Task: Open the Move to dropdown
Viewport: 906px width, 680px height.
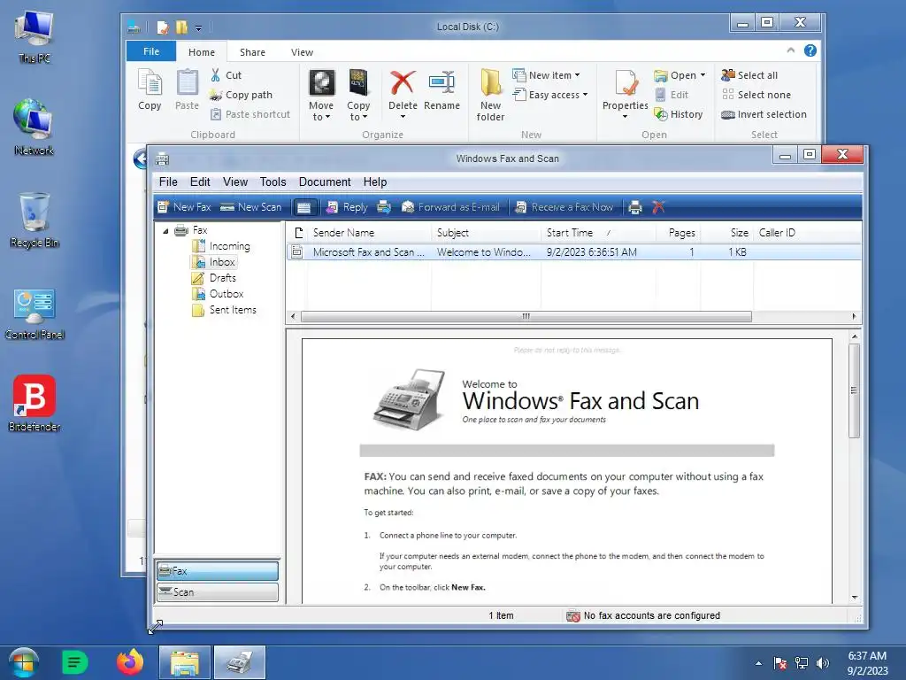Action: 320,95
